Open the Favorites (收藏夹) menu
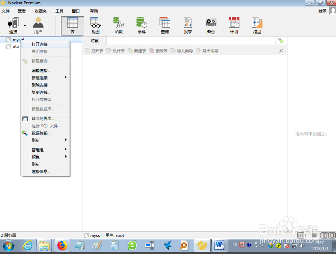This screenshot has width=336, height=254. coord(41,11)
